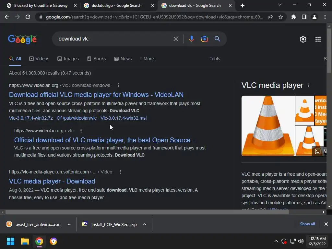This screenshot has height=249, width=332.
Task: Open the clock showing 12:15 AM
Action: tap(317, 241)
